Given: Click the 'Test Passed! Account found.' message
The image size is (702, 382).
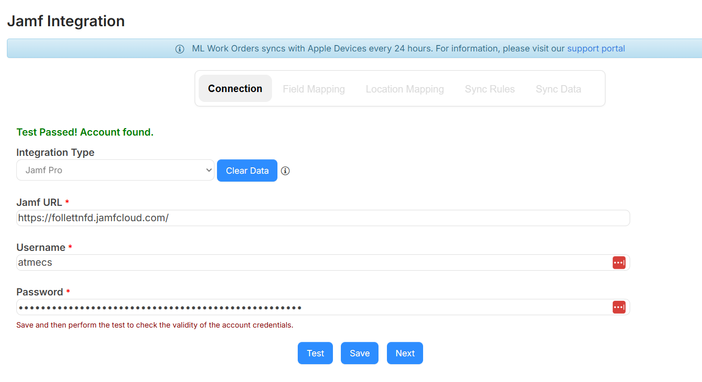Looking at the screenshot, I should click(x=85, y=132).
